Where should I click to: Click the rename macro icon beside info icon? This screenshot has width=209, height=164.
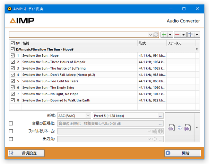tap(155, 131)
